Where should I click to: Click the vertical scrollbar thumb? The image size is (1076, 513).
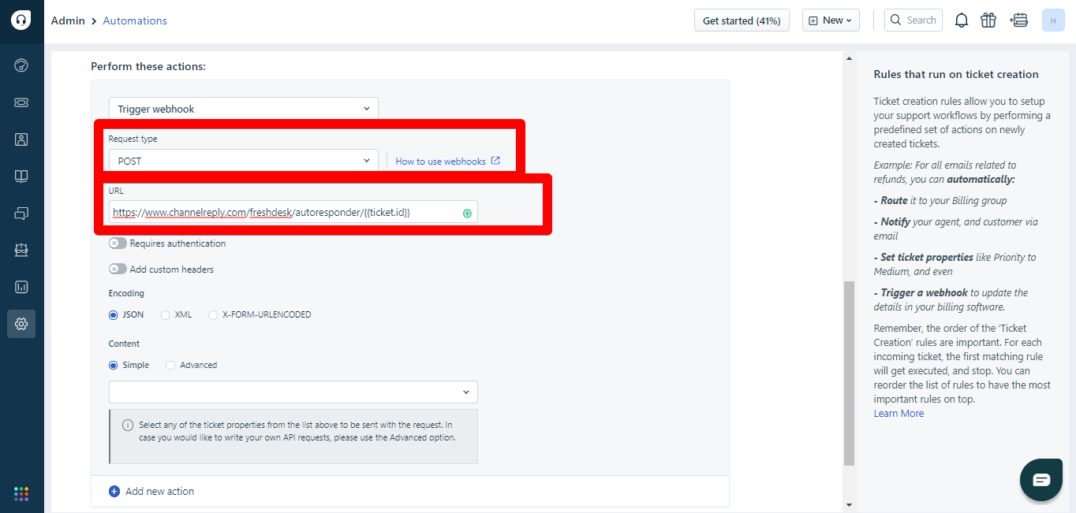(x=849, y=373)
